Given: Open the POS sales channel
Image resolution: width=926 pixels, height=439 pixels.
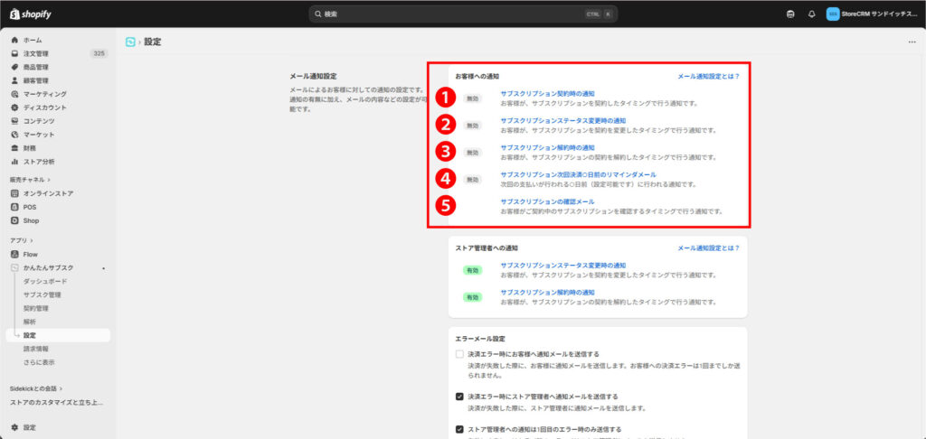Looking at the screenshot, I should click(30, 207).
